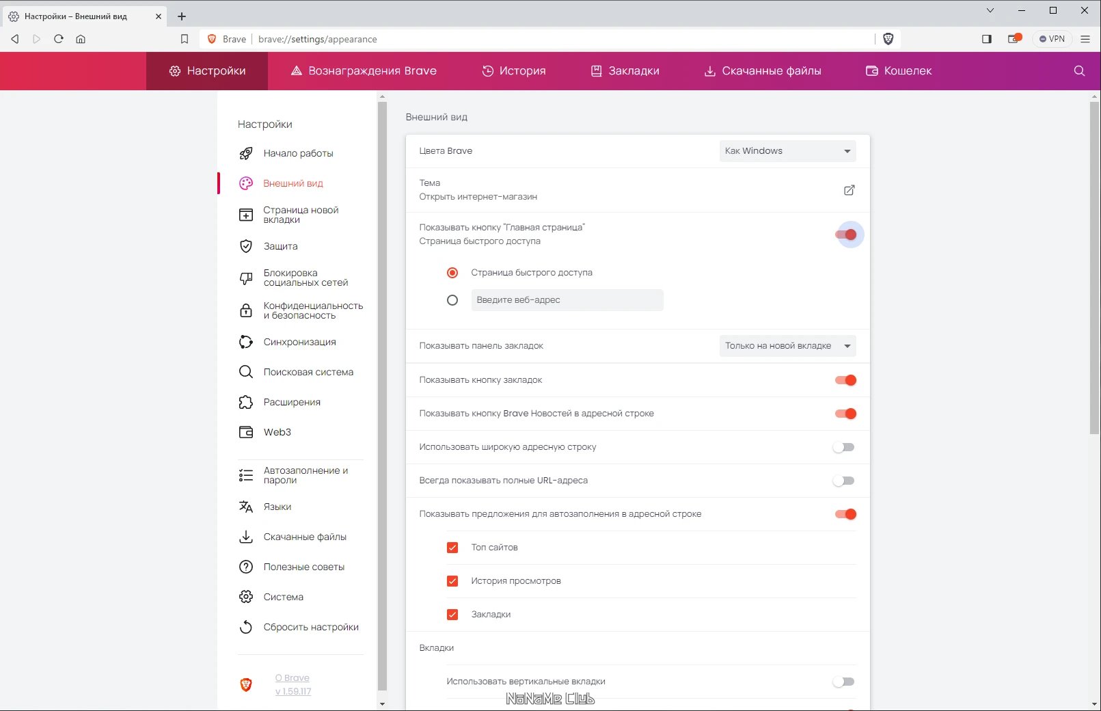
Task: Open Скачанные файлы top tab
Action: tap(763, 71)
